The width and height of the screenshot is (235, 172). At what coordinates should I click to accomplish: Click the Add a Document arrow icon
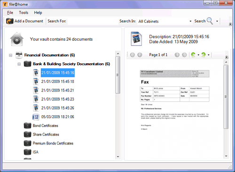coord(9,21)
